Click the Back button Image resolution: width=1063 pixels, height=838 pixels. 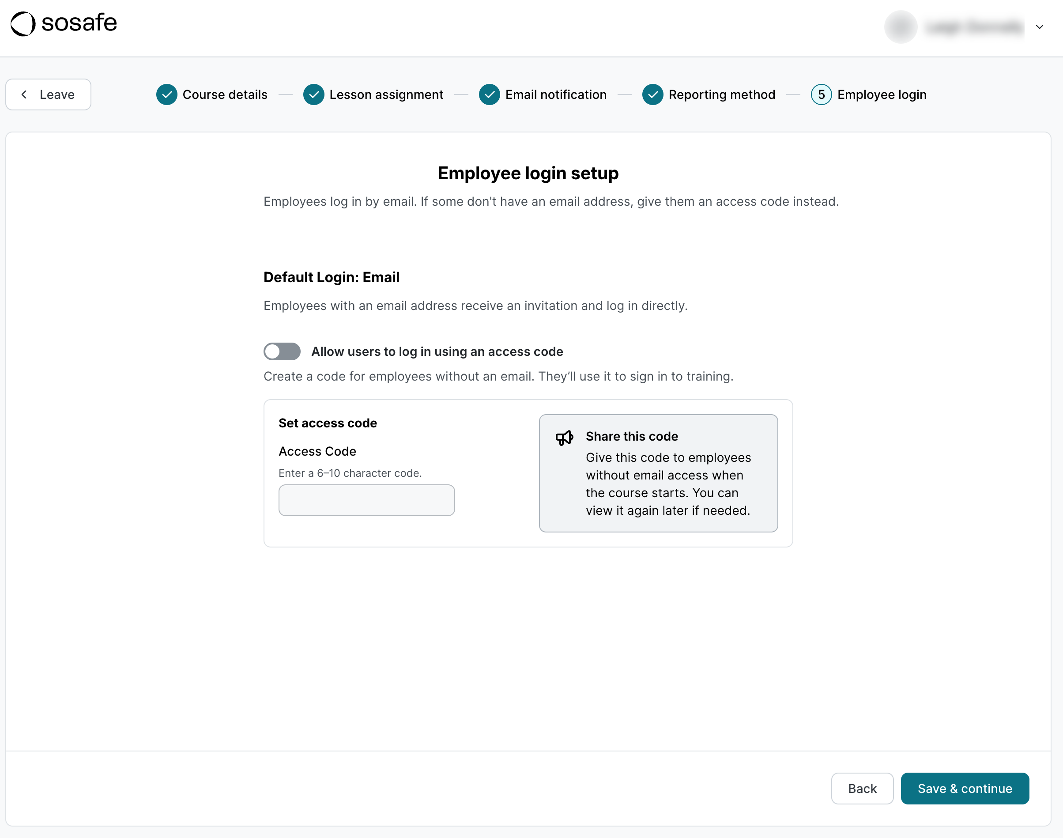862,788
